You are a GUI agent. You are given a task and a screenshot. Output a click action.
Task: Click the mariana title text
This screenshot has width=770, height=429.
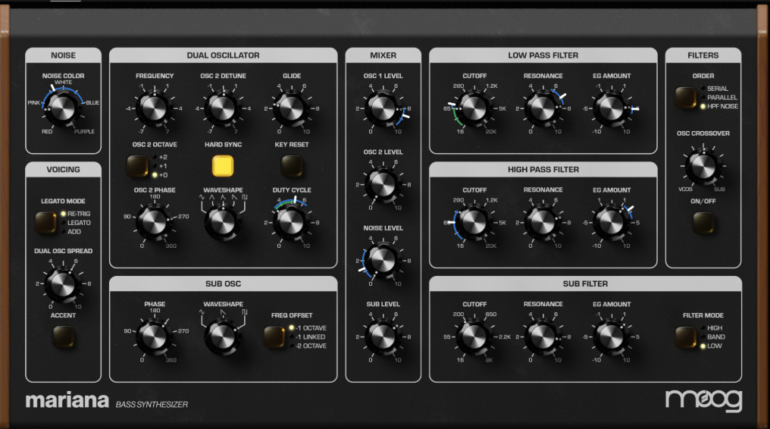coord(67,400)
